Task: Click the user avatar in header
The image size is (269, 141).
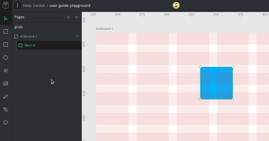Action: point(176,5)
